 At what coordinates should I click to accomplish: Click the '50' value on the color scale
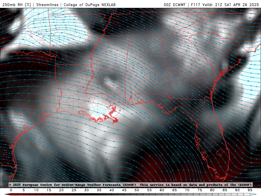click(x=137, y=190)
